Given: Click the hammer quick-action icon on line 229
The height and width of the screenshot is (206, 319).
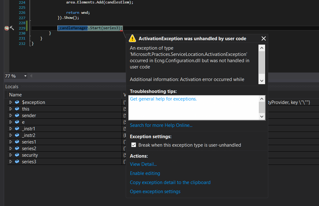Looking at the screenshot, I should (12, 28).
